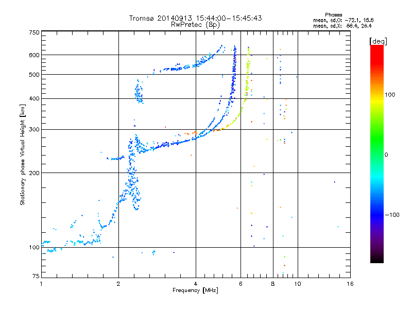
Task: Click the x-axis label '1'
Action: [x=41, y=284]
